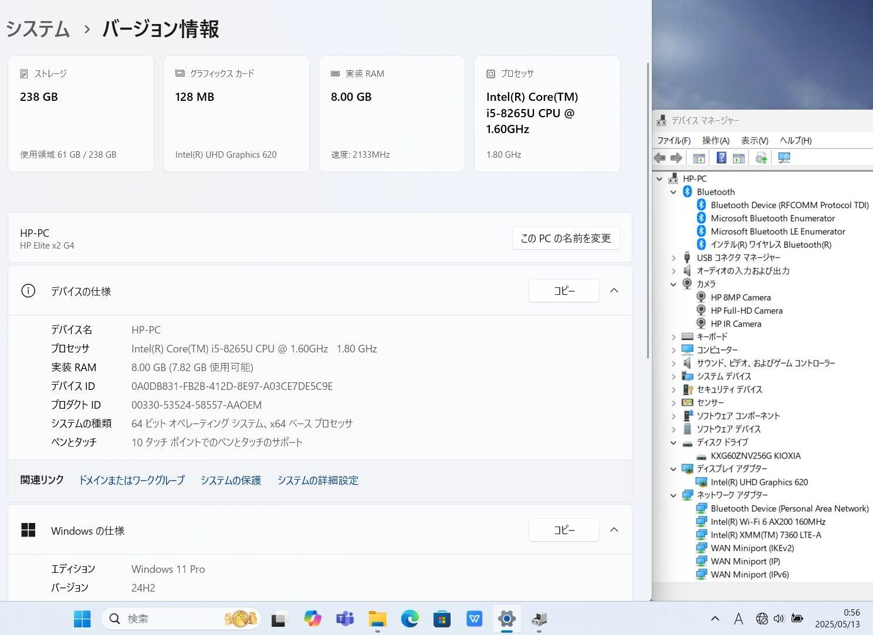The image size is (873, 635).
Task: Select Intel(R) XMM(TM) 7360 LTE-A adapter
Action: click(x=766, y=535)
